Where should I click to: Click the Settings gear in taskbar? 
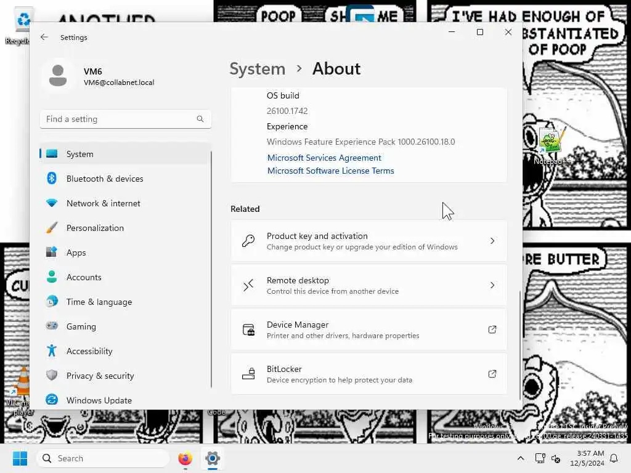coord(213,458)
